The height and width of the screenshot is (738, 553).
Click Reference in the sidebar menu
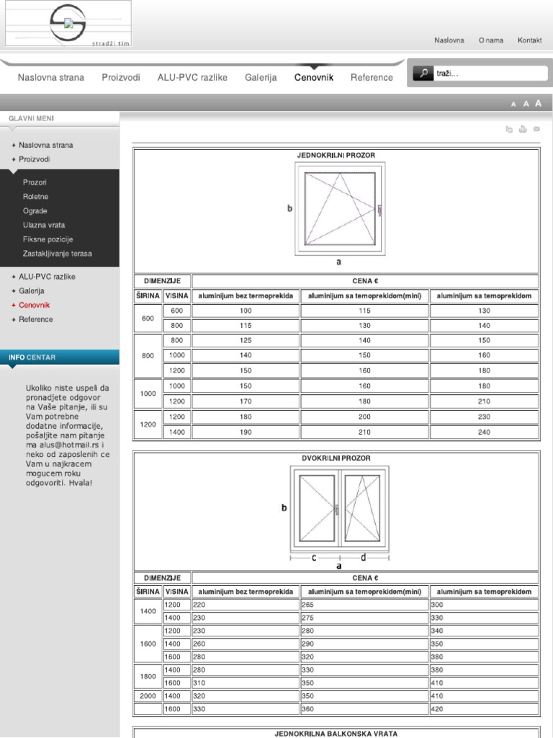[36, 319]
